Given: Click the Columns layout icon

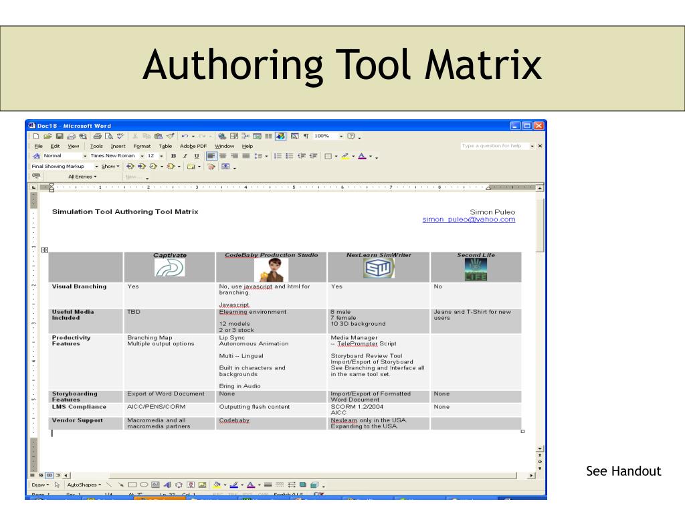Looking at the screenshot, I should [268, 137].
